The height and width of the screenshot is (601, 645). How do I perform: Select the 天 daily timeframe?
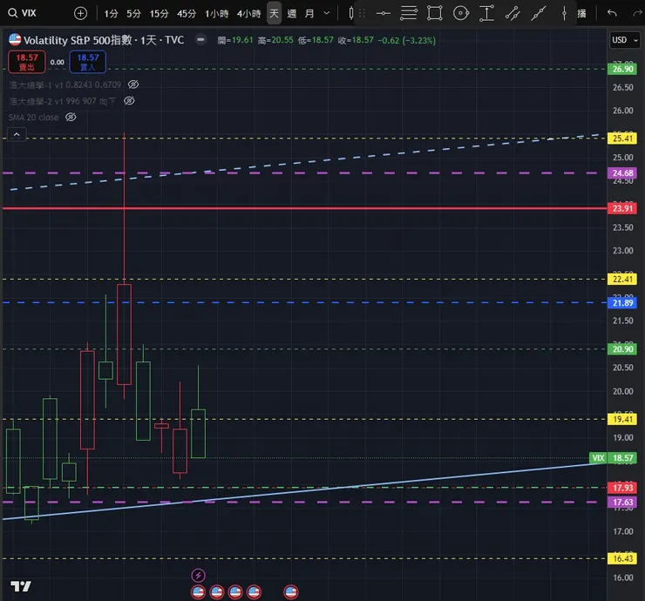(x=274, y=14)
